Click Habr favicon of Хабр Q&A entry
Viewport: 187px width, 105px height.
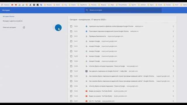[86, 71]
